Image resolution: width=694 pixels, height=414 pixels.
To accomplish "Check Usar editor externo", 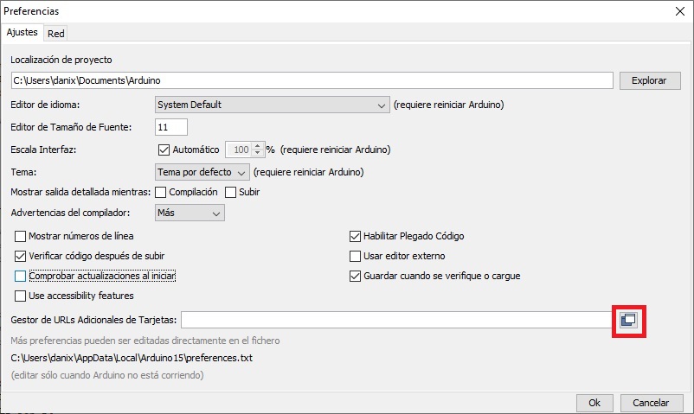I will [x=355, y=256].
